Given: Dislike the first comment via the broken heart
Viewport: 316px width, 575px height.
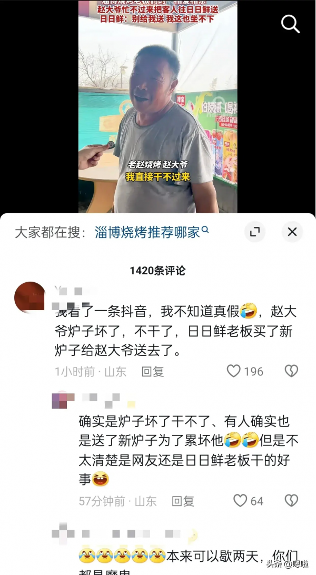Looking at the screenshot, I should tap(291, 371).
